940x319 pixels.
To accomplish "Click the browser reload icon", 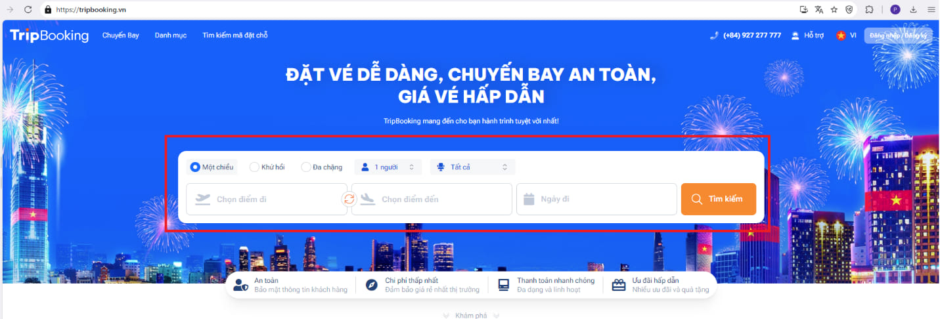I will [x=28, y=10].
